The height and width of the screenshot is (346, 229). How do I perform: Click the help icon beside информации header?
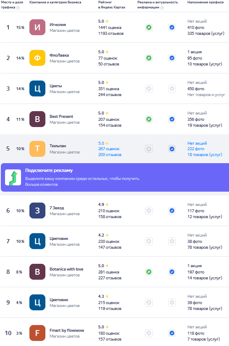click(x=162, y=8)
